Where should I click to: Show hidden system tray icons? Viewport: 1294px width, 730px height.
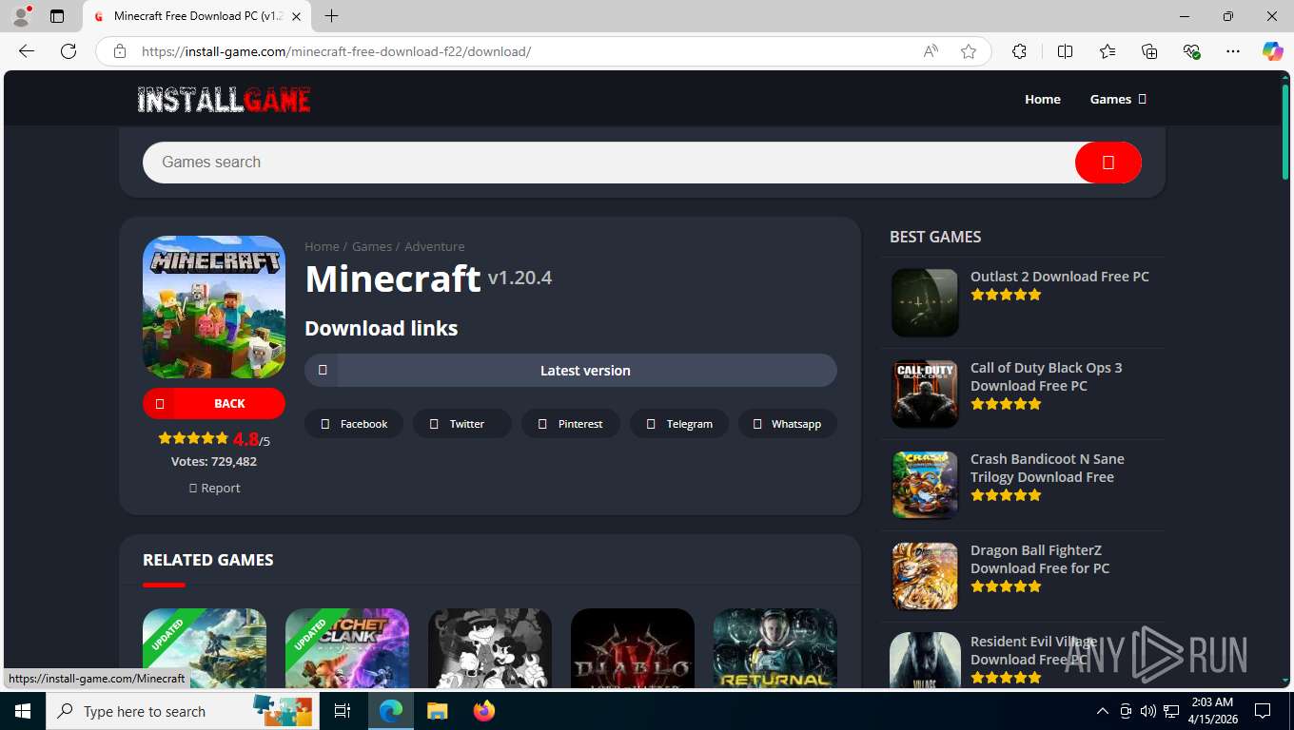pyautogui.click(x=1103, y=711)
